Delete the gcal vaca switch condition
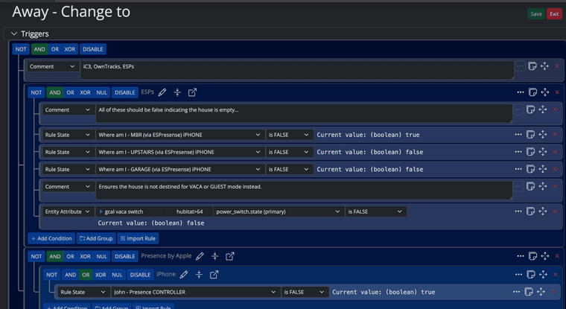Image resolution: width=566 pixels, height=309 pixels. pyautogui.click(x=555, y=211)
